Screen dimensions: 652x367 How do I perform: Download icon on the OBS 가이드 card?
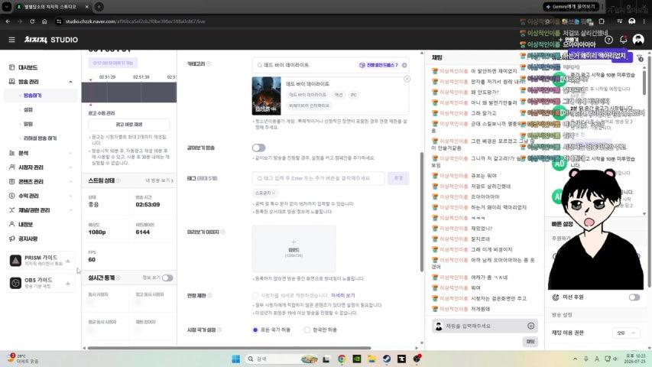[x=68, y=284]
